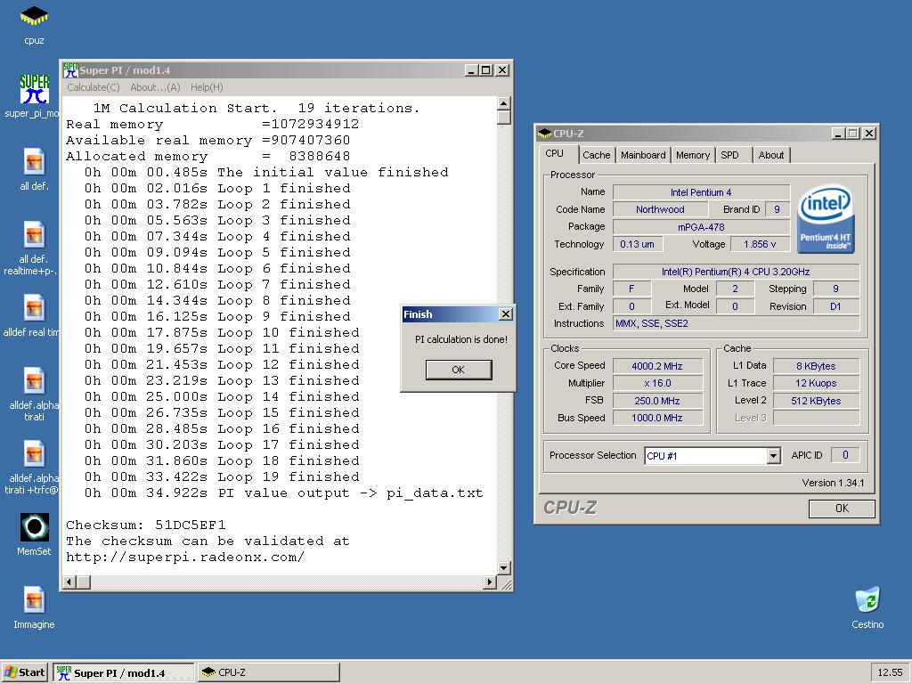Select the Immagine desktop icon
The height and width of the screenshot is (684, 912).
[34, 608]
